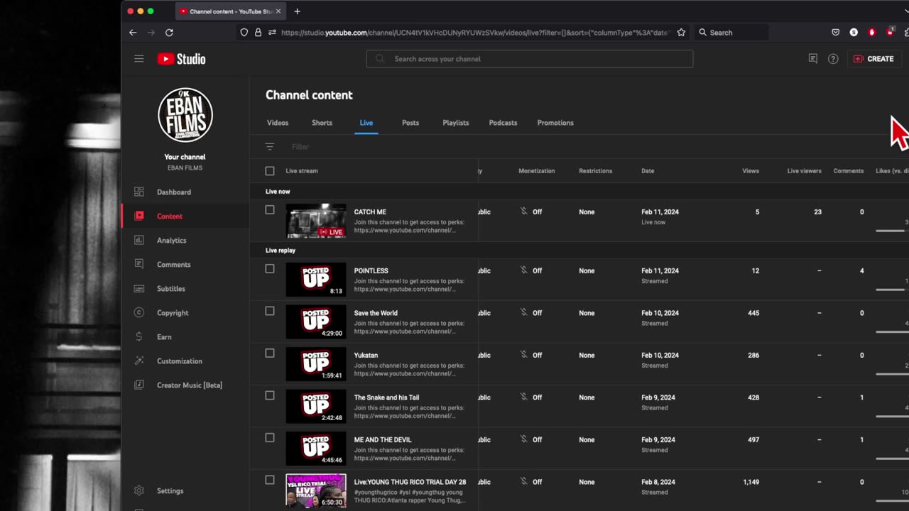Tick the checkbox for Save the World
909x511 pixels.
[x=270, y=311]
